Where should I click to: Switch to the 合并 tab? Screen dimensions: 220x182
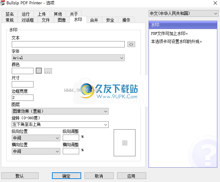94,20
